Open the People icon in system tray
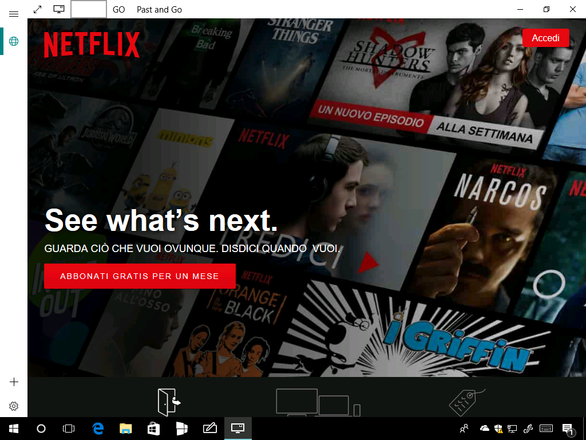This screenshot has width=586, height=440. pos(464,429)
